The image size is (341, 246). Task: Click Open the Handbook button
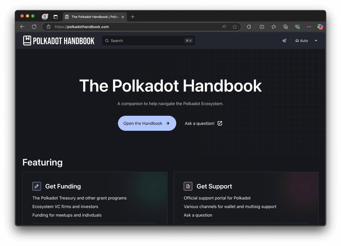pyautogui.click(x=147, y=123)
